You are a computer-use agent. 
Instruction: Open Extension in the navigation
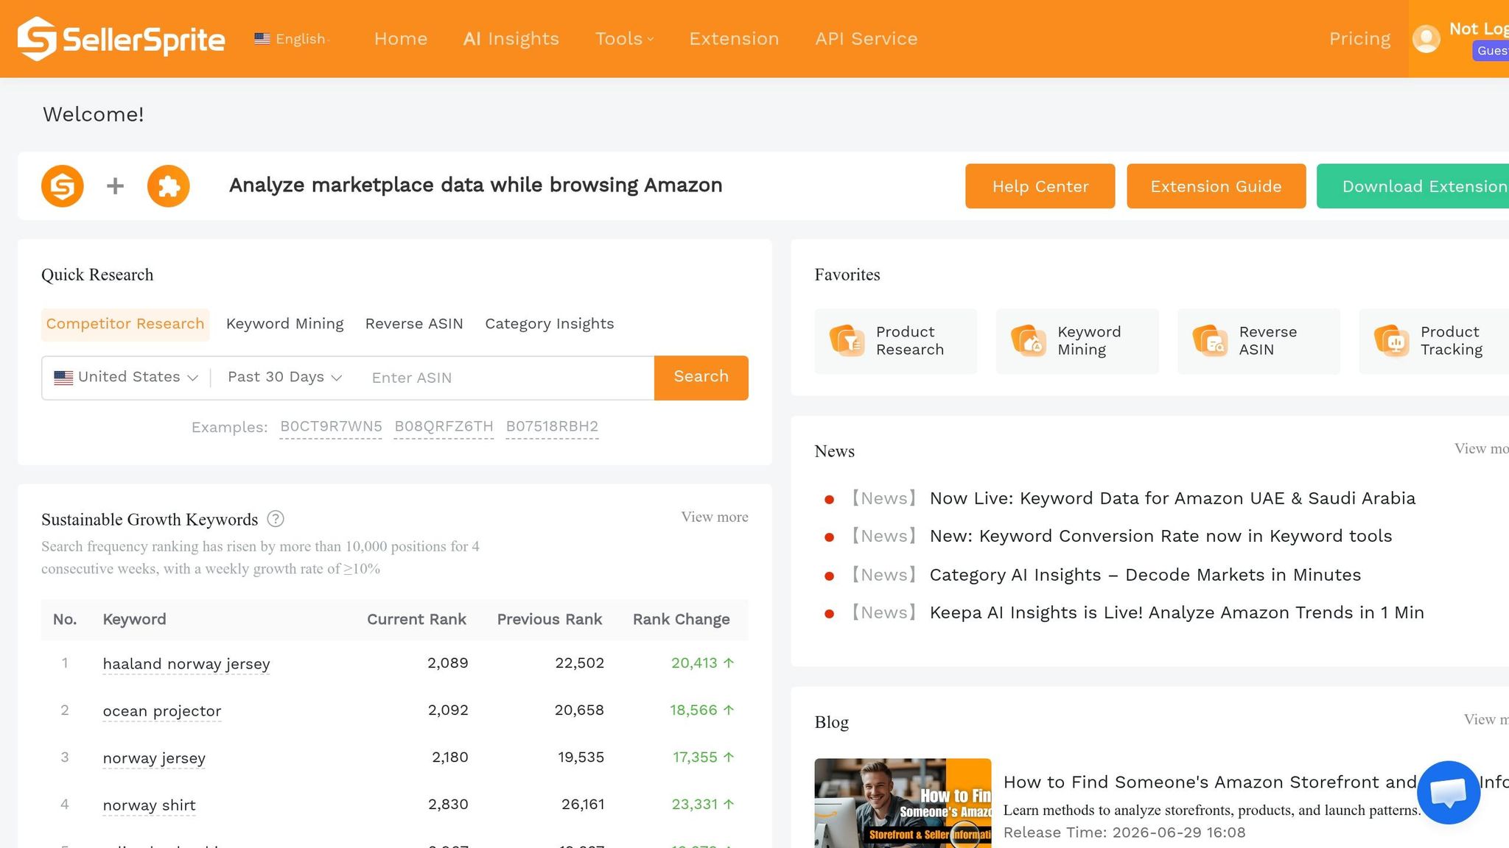(x=734, y=38)
